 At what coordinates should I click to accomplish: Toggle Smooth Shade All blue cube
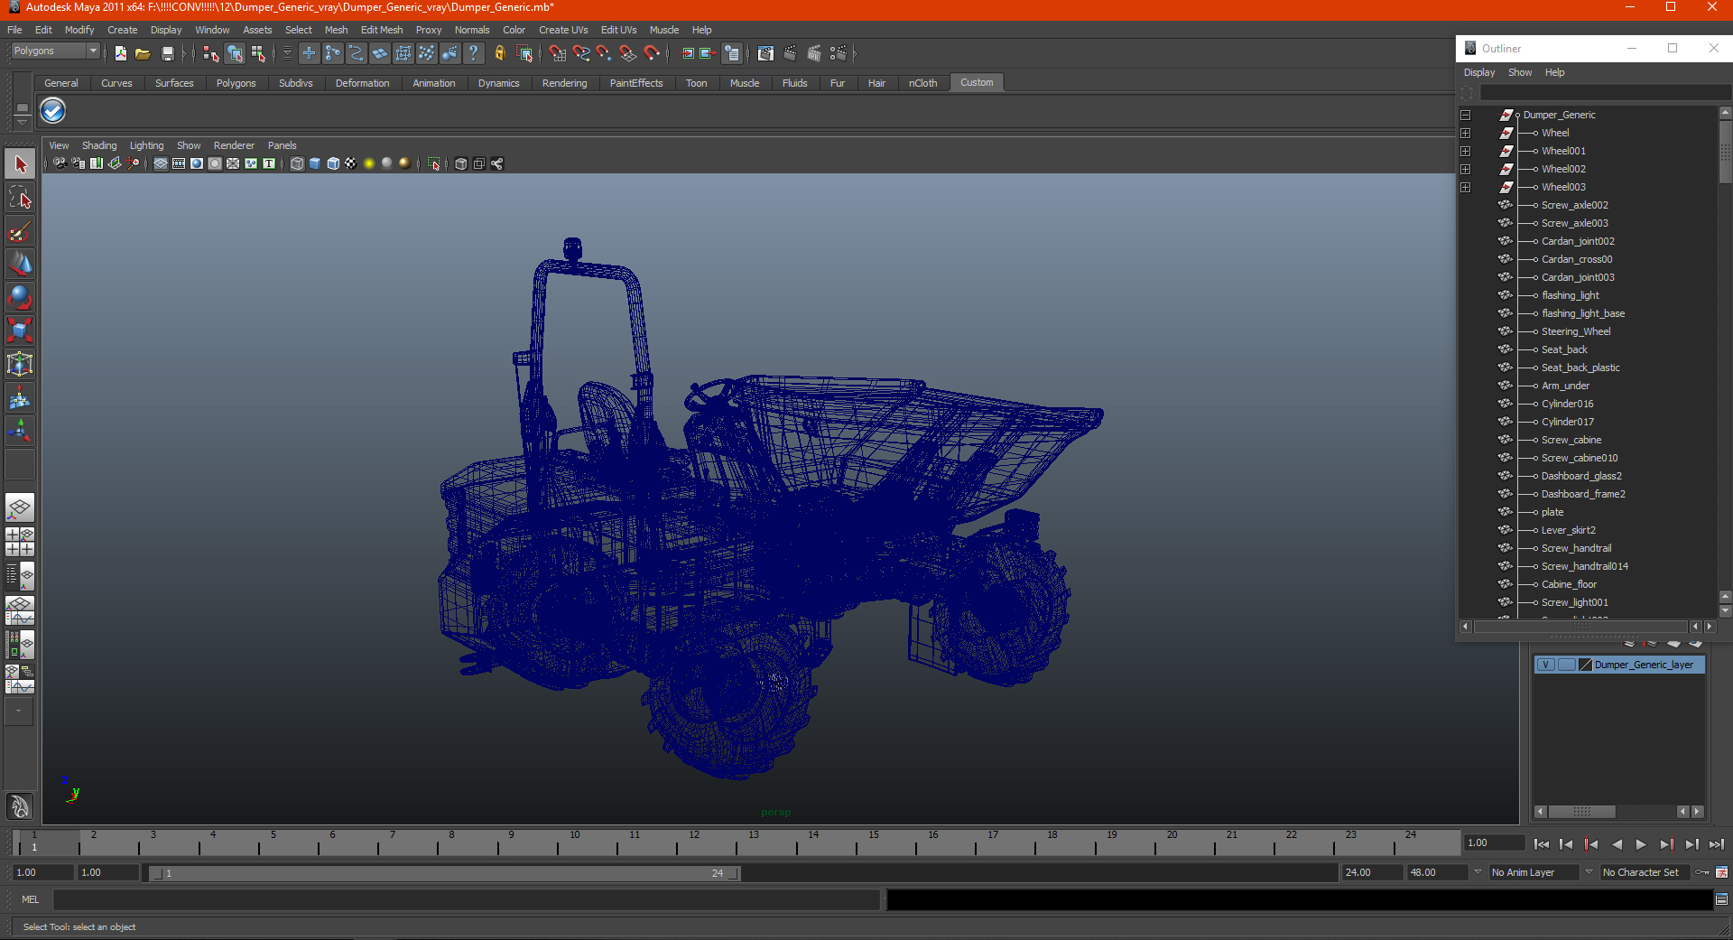tap(315, 163)
